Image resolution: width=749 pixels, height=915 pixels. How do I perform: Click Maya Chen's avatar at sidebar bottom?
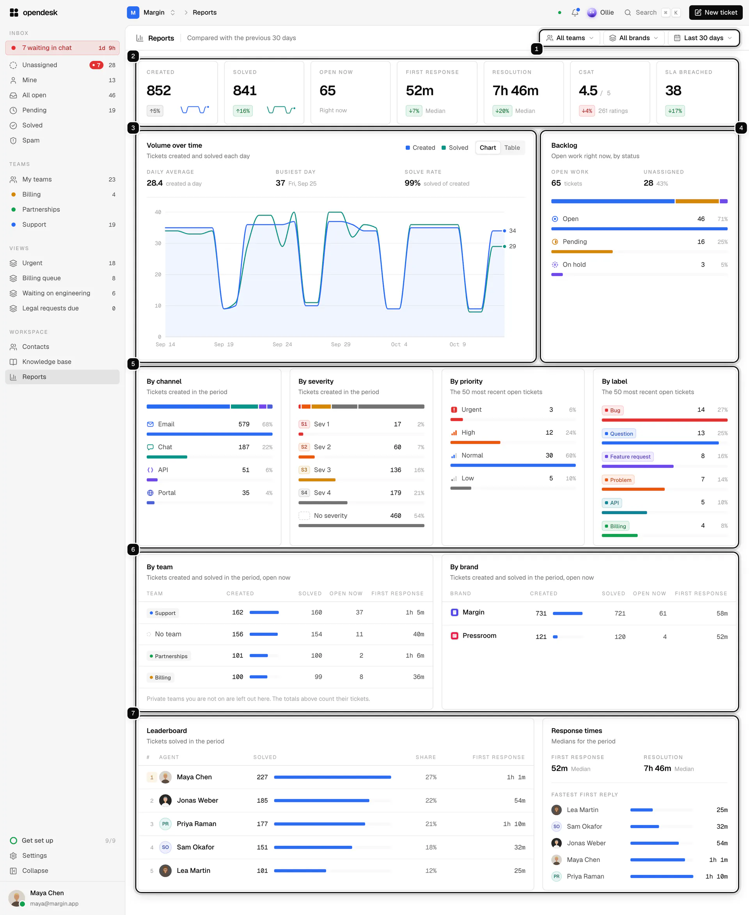pos(17,898)
